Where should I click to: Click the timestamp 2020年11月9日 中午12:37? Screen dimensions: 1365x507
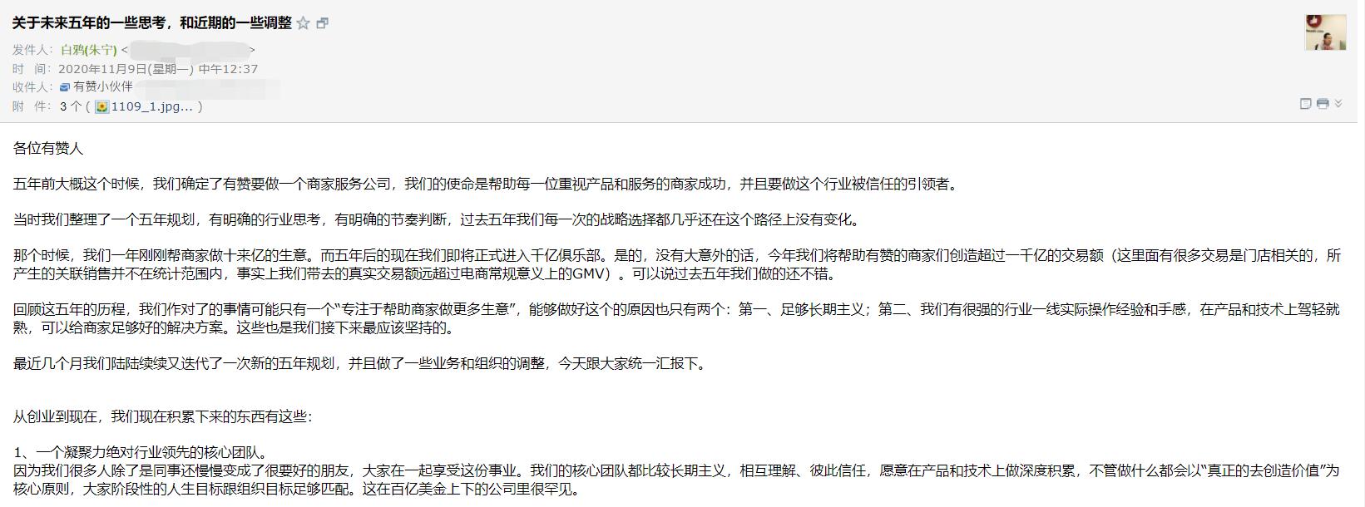158,69
